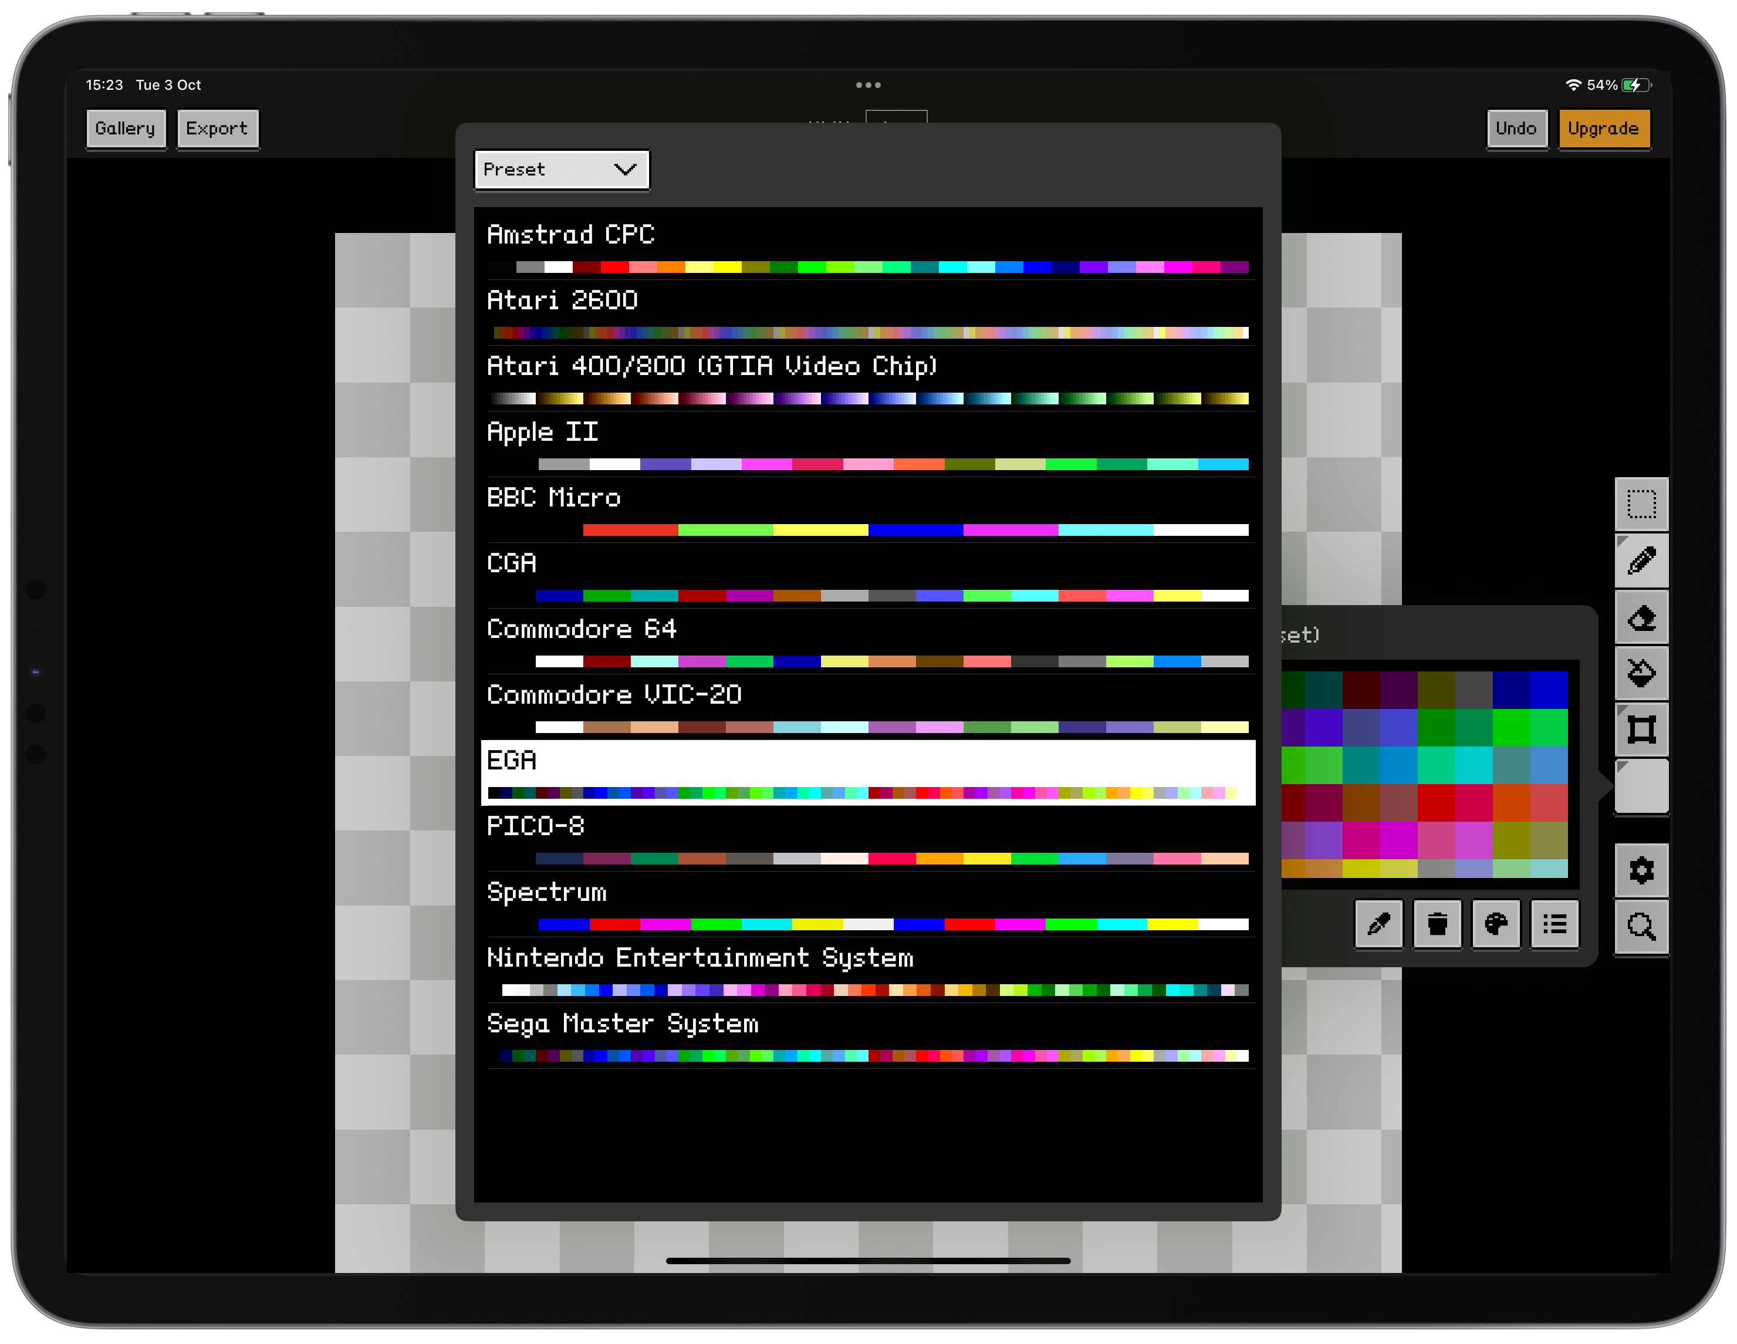
Task: Tap the home indicator bar
Action: 868,1261
